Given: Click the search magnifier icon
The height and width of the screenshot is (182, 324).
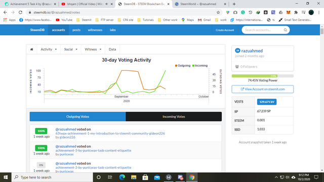Looking at the screenshot, I should [286, 30].
